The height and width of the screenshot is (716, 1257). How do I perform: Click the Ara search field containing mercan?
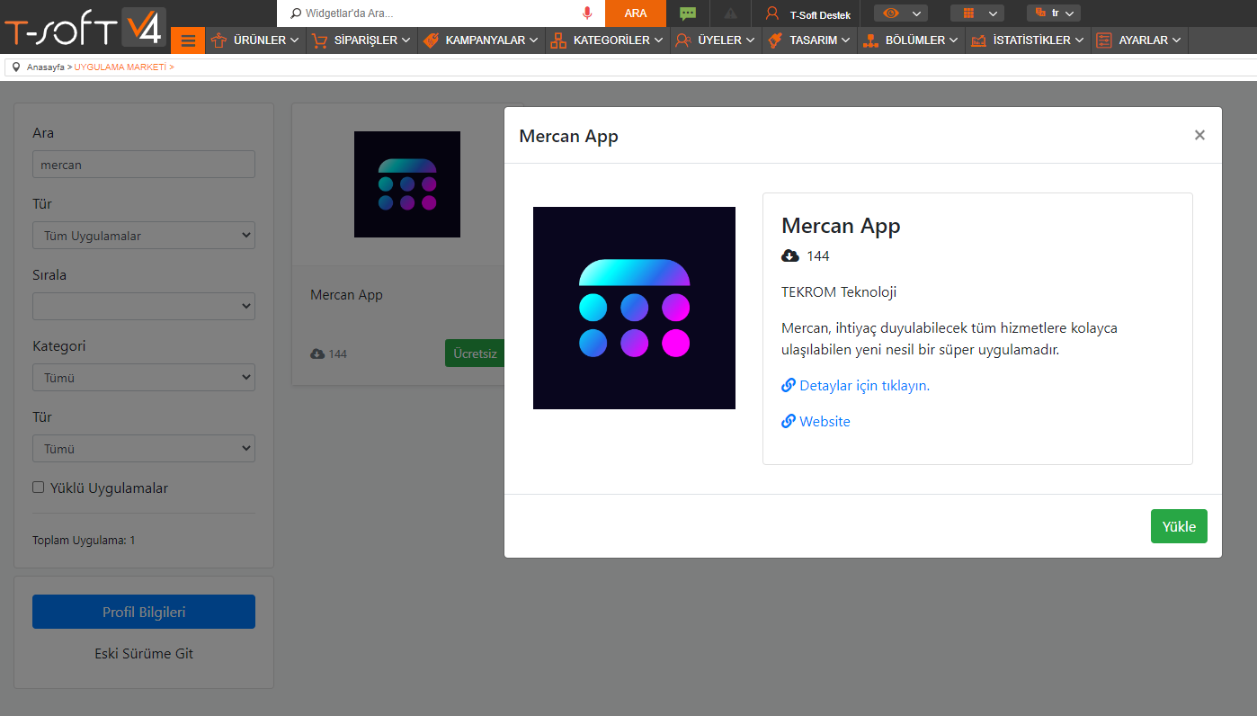144,165
